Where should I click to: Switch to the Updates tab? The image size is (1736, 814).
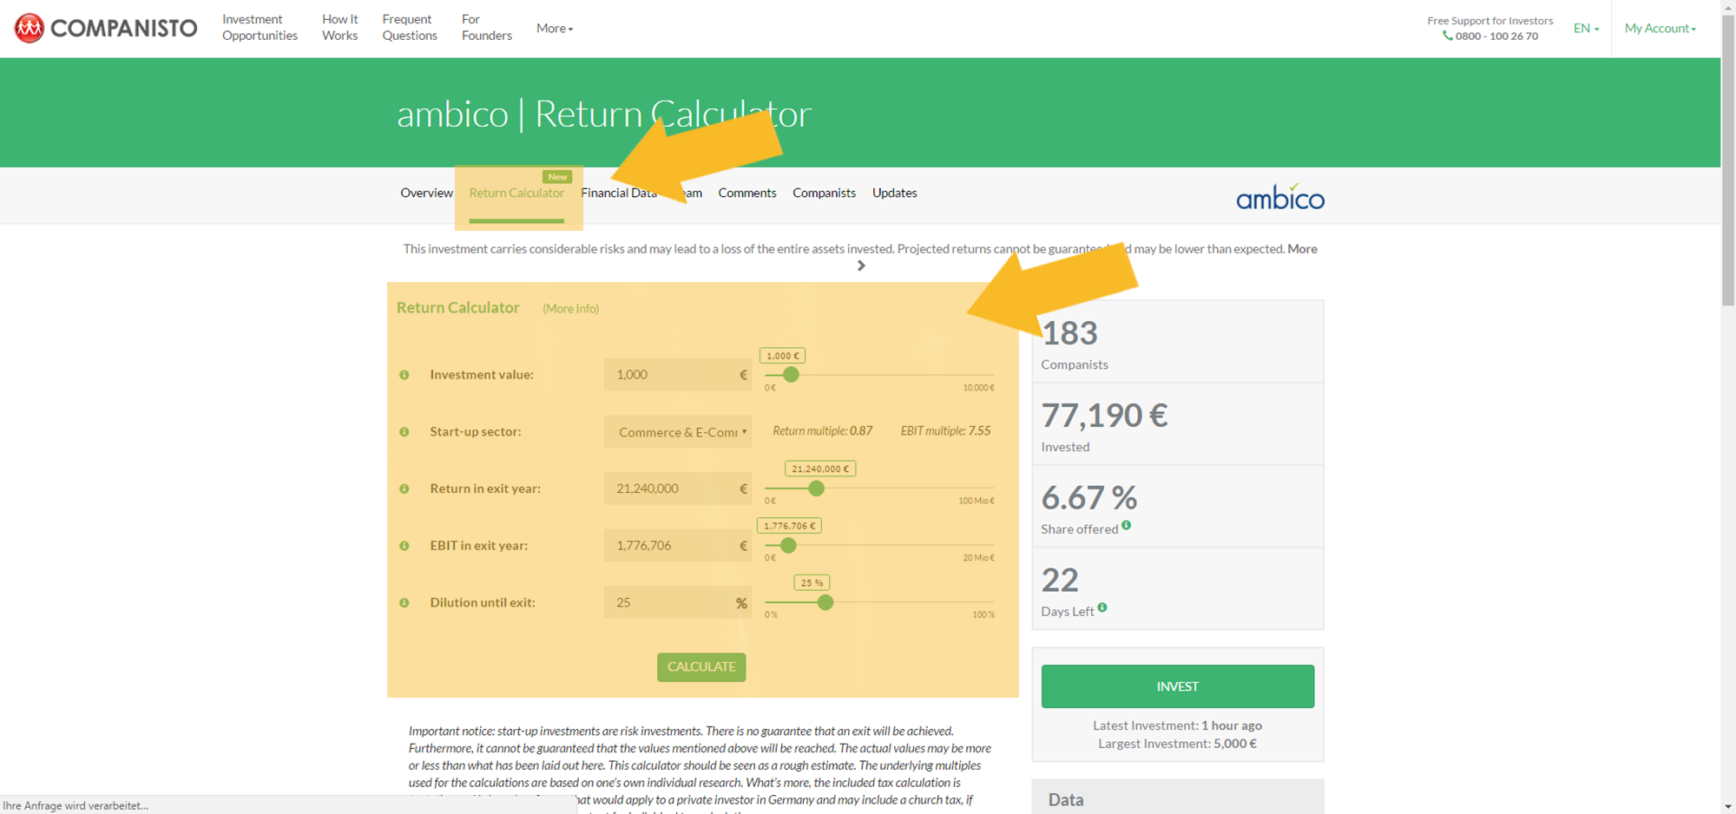coord(894,193)
